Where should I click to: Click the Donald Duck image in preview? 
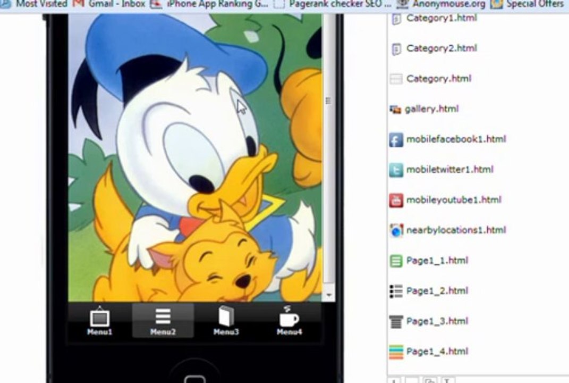click(x=195, y=157)
